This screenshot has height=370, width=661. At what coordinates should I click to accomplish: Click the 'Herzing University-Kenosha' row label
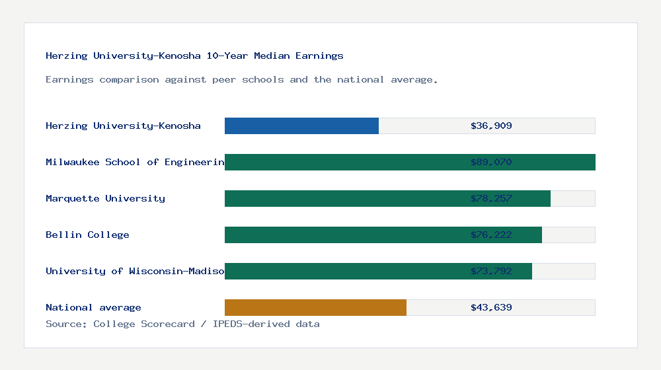pos(123,126)
